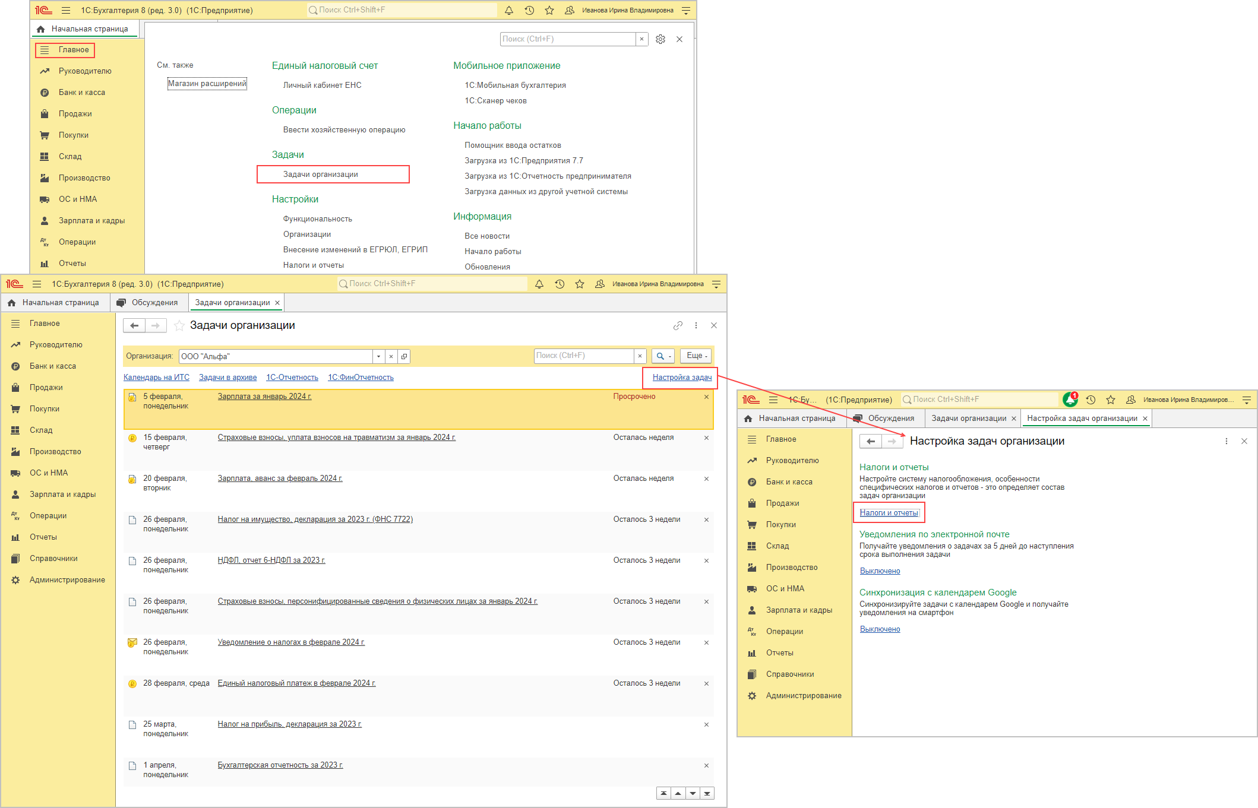This screenshot has height=808, width=1258.
Task: Toggle email notifications Выключено link
Action: pyautogui.click(x=880, y=571)
